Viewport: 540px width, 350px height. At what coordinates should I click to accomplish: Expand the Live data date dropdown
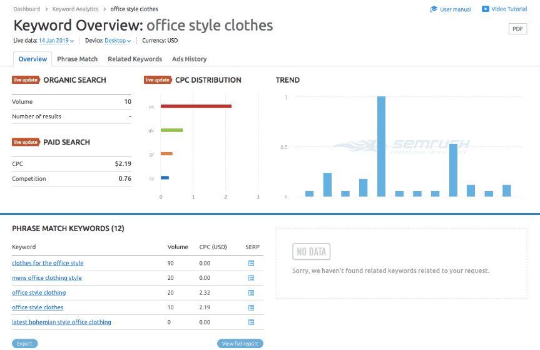[56, 41]
